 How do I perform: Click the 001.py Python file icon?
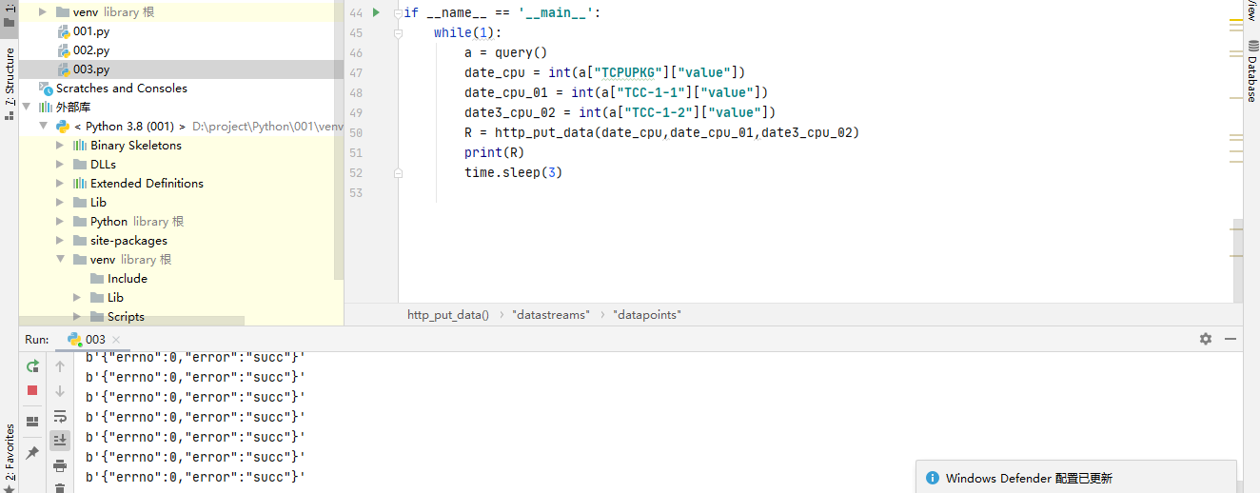point(64,31)
